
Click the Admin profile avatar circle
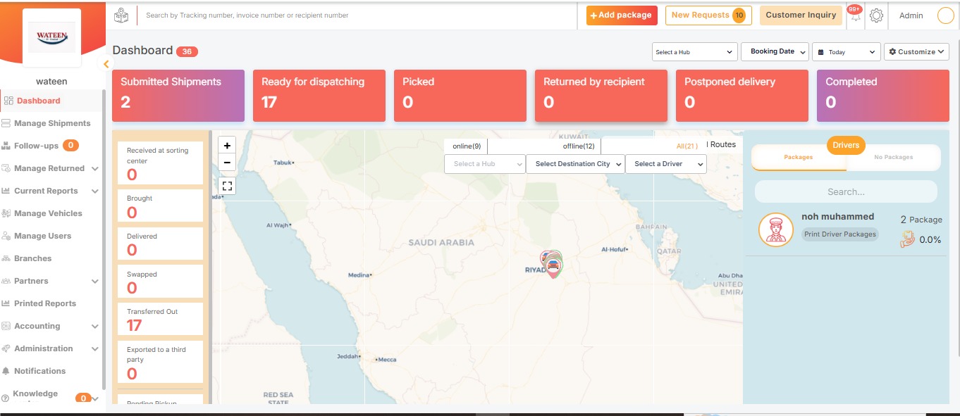click(945, 15)
